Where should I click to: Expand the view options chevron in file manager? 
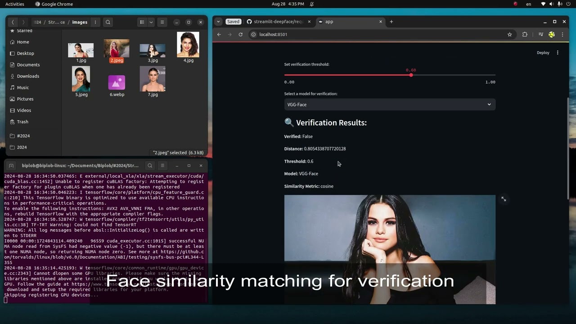(151, 22)
